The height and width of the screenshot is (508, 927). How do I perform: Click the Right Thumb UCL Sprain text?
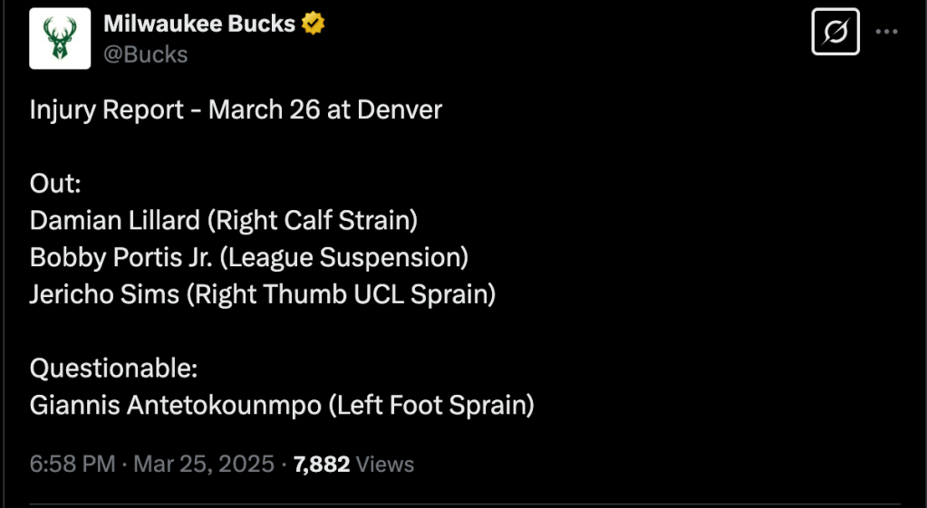(341, 294)
